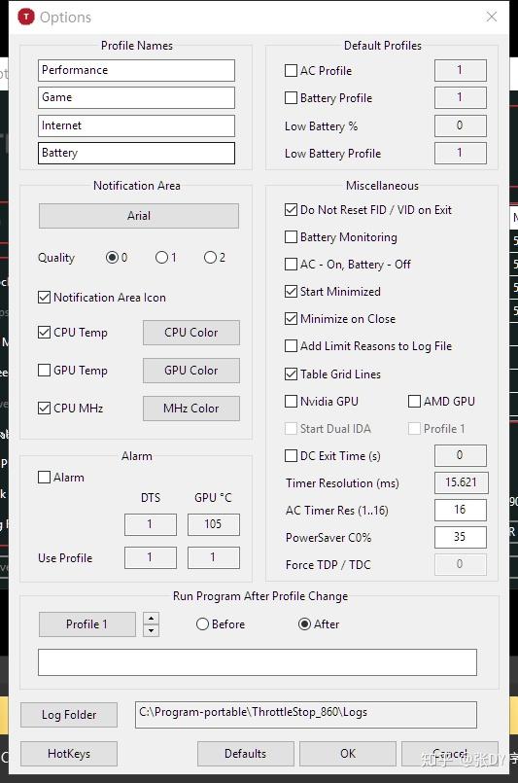This screenshot has width=518, height=783.
Task: Toggle the CPU Temp checkbox
Action: [45, 332]
